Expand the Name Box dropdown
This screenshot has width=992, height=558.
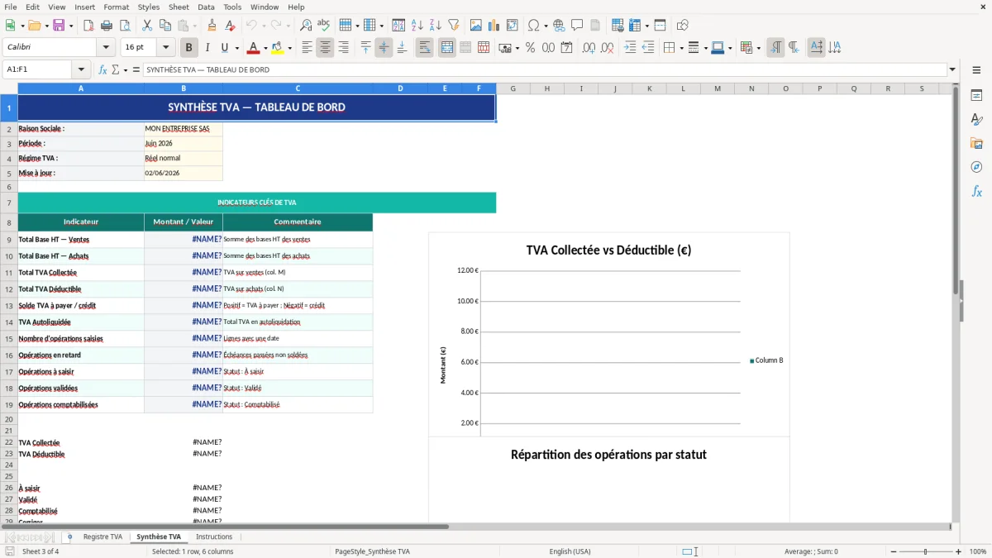pyautogui.click(x=80, y=70)
